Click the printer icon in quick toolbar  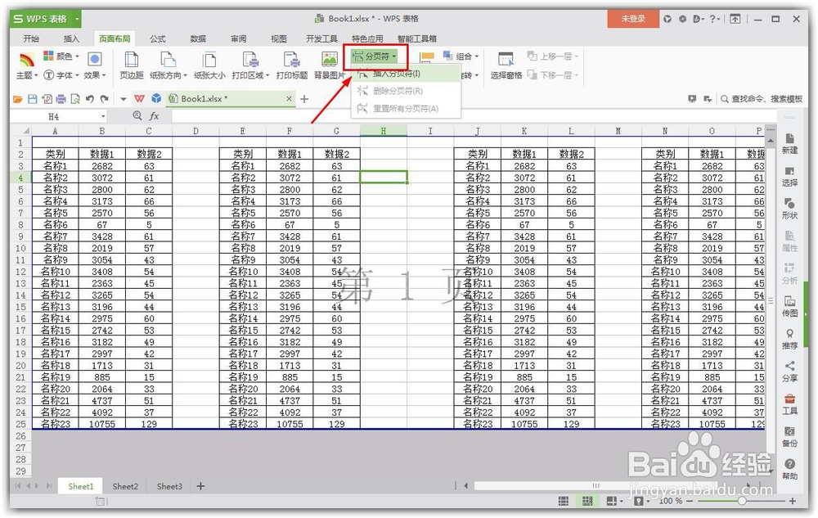[61, 98]
